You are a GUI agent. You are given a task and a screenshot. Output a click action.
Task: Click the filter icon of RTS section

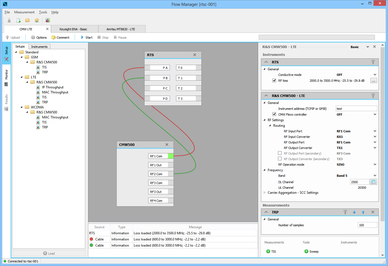click(x=373, y=62)
